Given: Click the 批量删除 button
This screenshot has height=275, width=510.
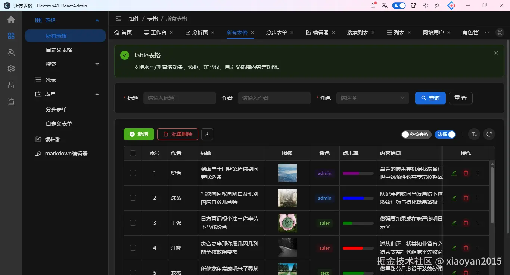Looking at the screenshot, I should click(x=178, y=134).
